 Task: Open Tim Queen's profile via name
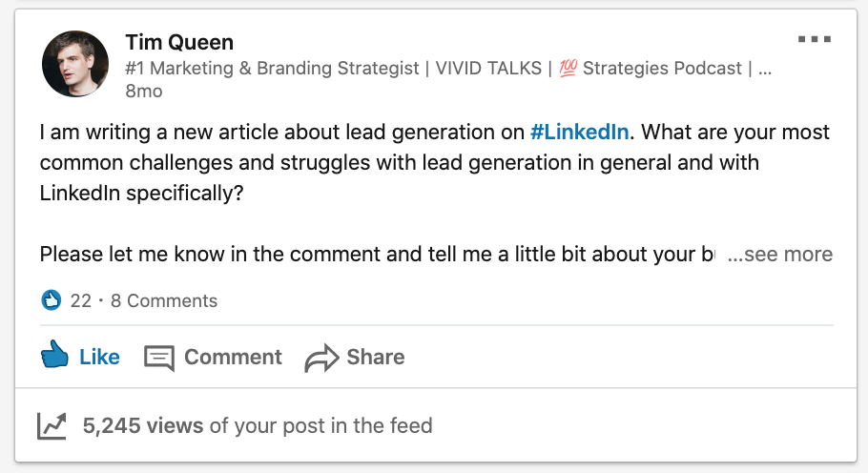(x=179, y=43)
